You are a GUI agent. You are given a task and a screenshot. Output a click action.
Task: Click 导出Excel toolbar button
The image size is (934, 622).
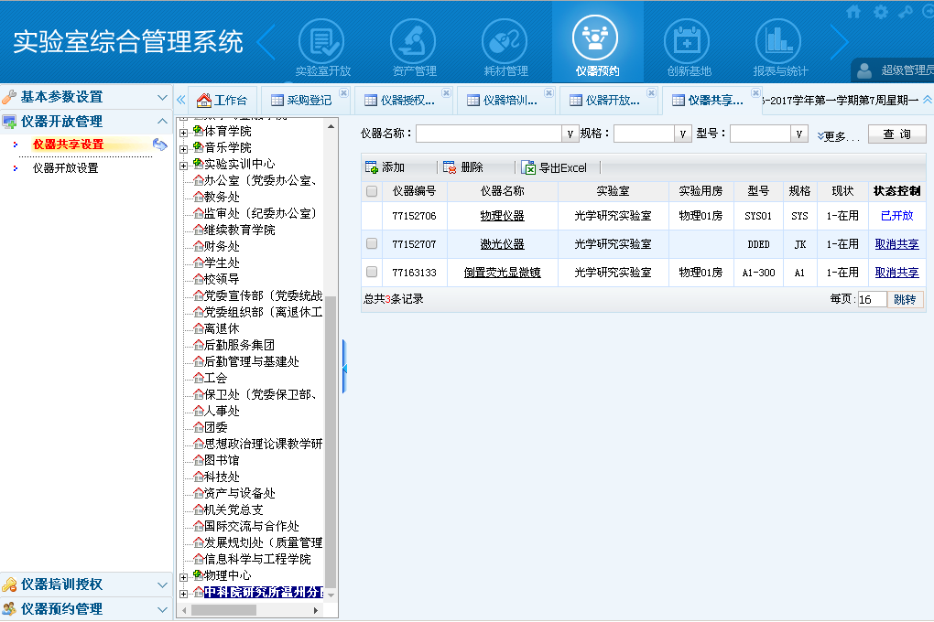[554, 167]
